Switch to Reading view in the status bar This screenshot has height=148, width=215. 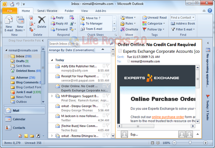coord(158,143)
